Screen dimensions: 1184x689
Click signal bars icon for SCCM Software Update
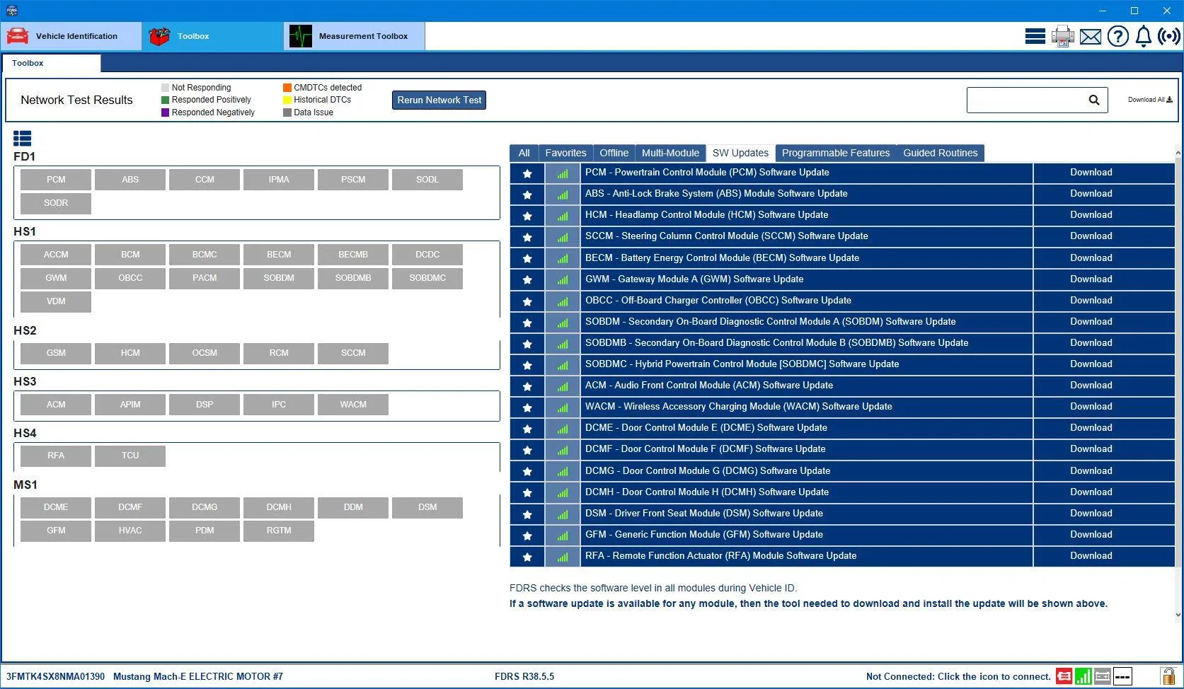pyautogui.click(x=563, y=237)
